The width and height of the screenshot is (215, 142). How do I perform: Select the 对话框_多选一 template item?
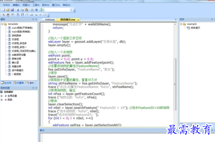click(19, 47)
